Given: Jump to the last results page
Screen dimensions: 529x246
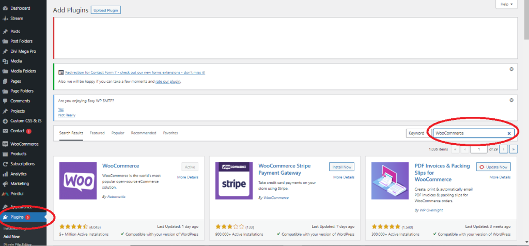Looking at the screenshot, I should (x=514, y=149).
